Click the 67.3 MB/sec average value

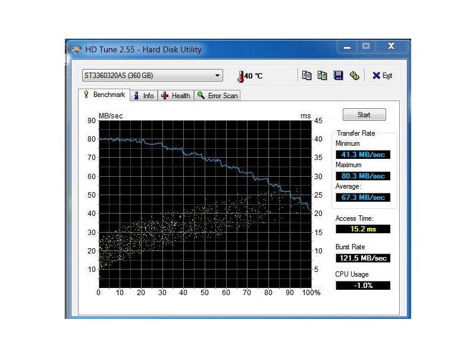pos(363,198)
